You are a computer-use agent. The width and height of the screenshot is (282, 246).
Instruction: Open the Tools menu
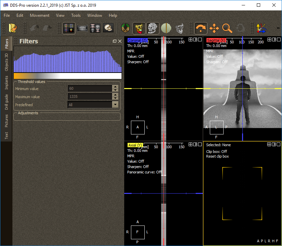76,15
